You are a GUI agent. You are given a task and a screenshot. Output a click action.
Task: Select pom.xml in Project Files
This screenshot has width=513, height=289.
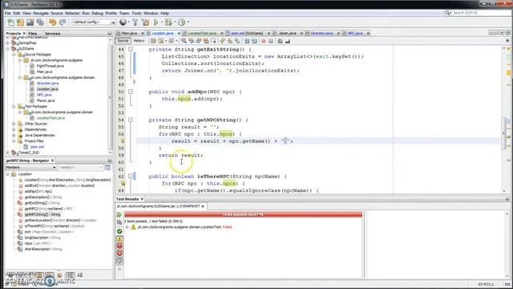37,147
